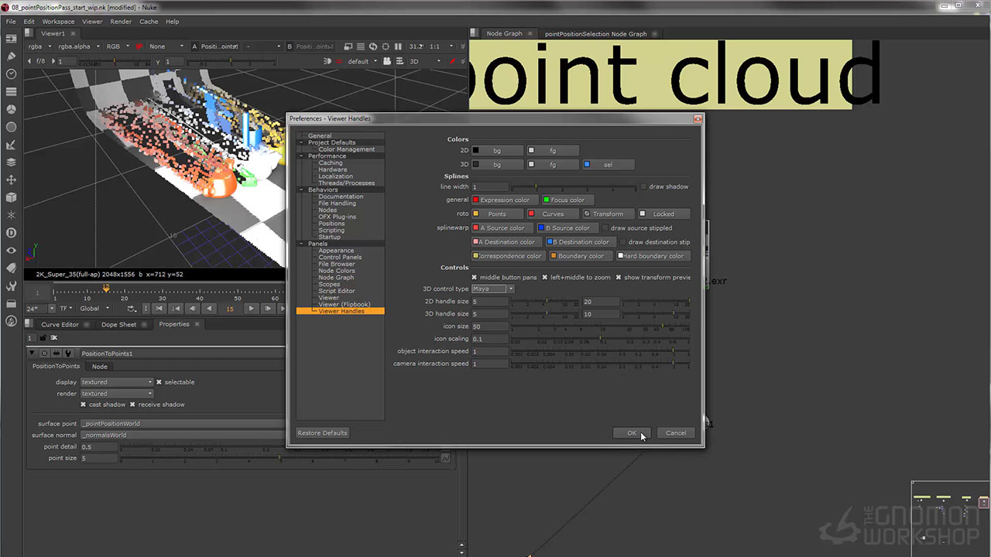Open the Expression color swatch
The image size is (991, 557).
(x=504, y=200)
